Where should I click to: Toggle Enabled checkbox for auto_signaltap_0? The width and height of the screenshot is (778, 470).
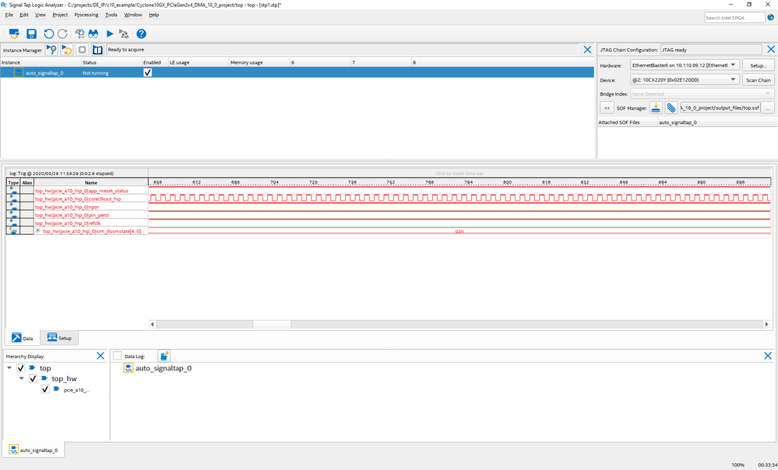(147, 72)
